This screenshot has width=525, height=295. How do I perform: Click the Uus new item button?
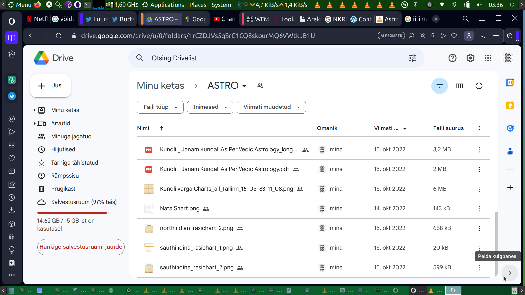click(50, 86)
